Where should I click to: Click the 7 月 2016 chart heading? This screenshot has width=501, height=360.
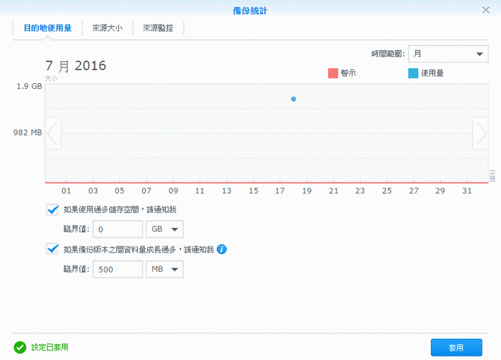click(x=76, y=66)
